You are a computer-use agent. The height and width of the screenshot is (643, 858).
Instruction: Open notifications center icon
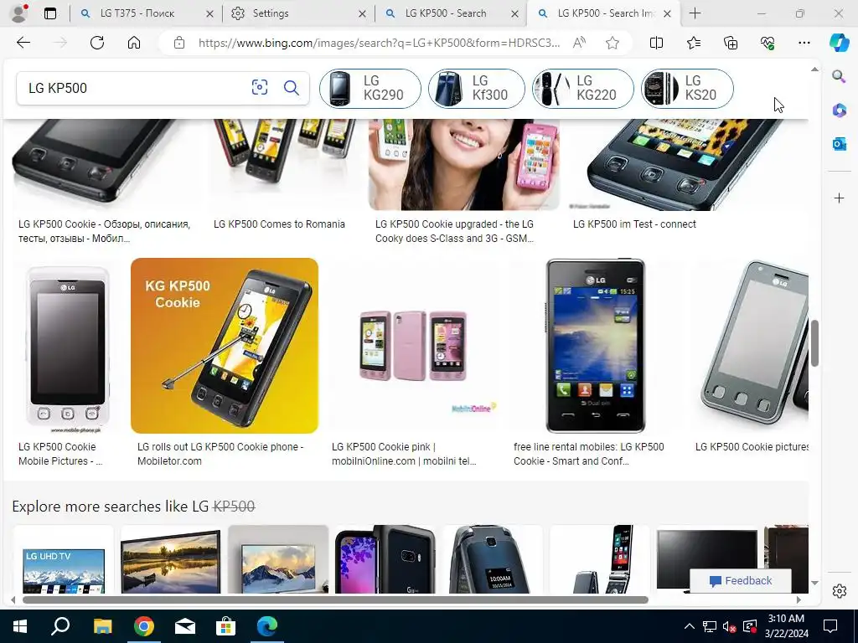[x=830, y=626]
